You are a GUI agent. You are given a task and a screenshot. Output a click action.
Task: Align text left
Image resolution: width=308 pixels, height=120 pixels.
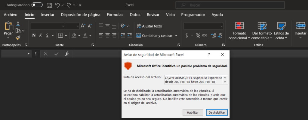pyautogui.click(x=101, y=35)
